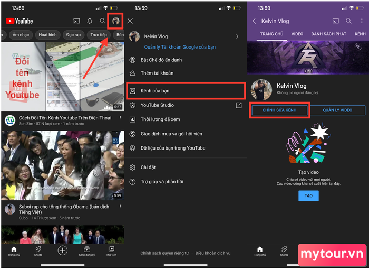369x270 pixels.
Task: Tap Kelvin Vlog title in channel header
Action: point(275,21)
